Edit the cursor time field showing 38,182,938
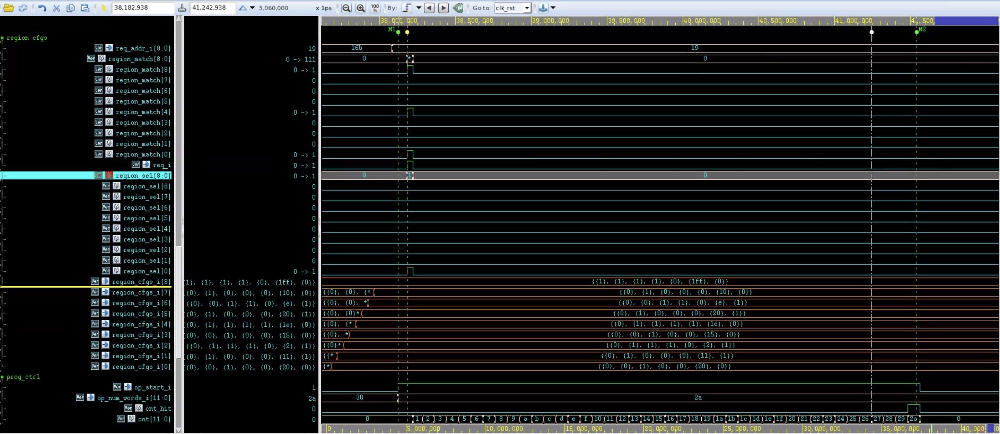 [x=143, y=8]
